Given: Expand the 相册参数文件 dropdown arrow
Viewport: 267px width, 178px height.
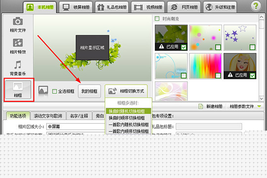Looking at the screenshot, I should tap(259, 106).
